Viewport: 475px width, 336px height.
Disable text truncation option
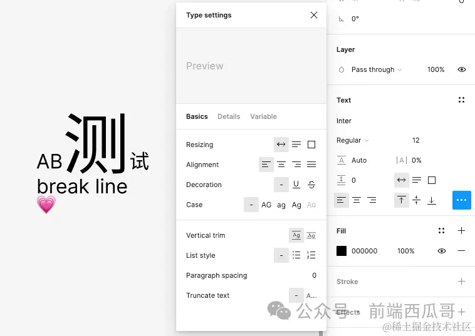pos(296,295)
